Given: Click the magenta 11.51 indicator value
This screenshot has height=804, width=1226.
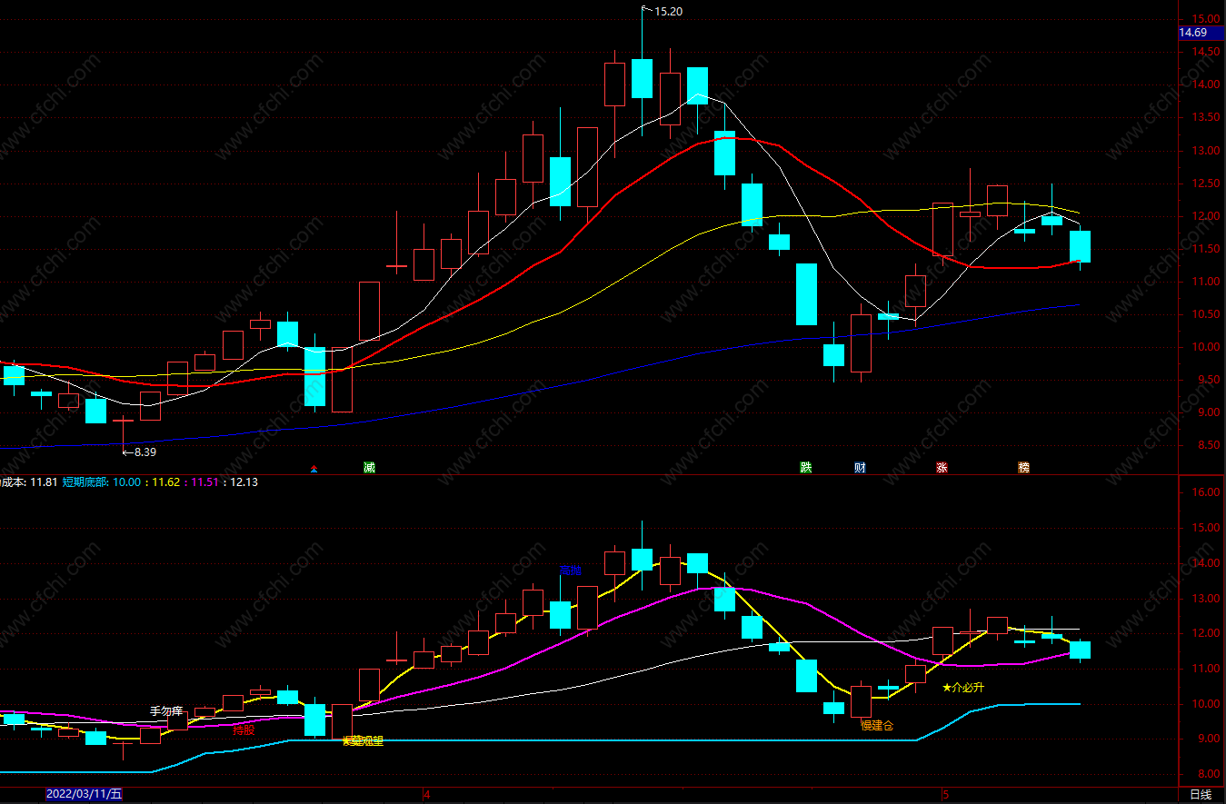Looking at the screenshot, I should [x=204, y=482].
